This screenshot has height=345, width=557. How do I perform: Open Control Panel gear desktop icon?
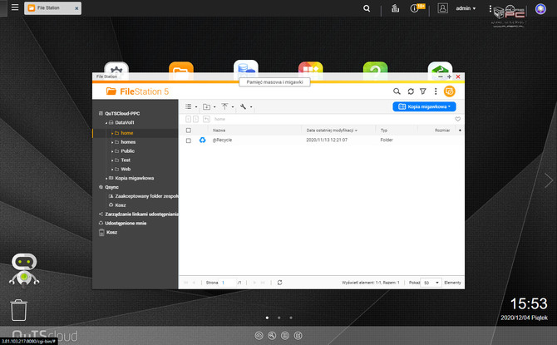tap(116, 68)
